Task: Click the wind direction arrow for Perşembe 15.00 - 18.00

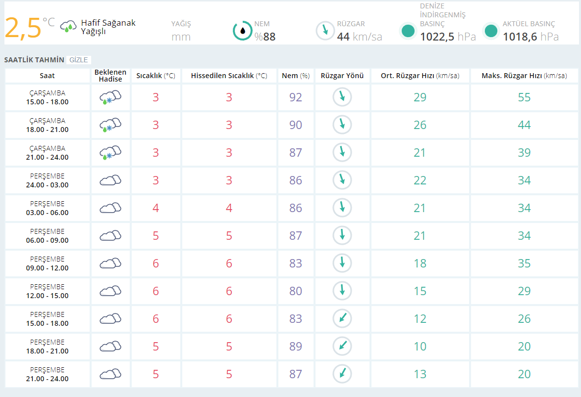Action: pos(342,319)
